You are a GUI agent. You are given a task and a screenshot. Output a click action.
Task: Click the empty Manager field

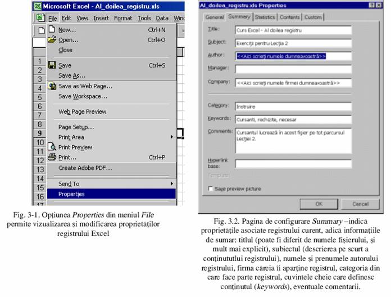click(293, 69)
